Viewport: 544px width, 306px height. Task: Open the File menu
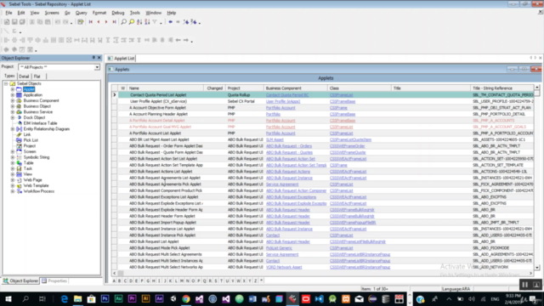click(x=8, y=13)
